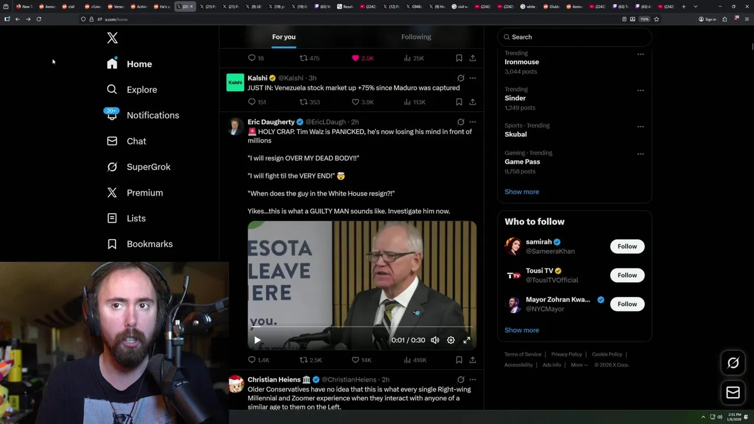The image size is (754, 424).
Task: Open system tray volume icon
Action: [x=720, y=417]
